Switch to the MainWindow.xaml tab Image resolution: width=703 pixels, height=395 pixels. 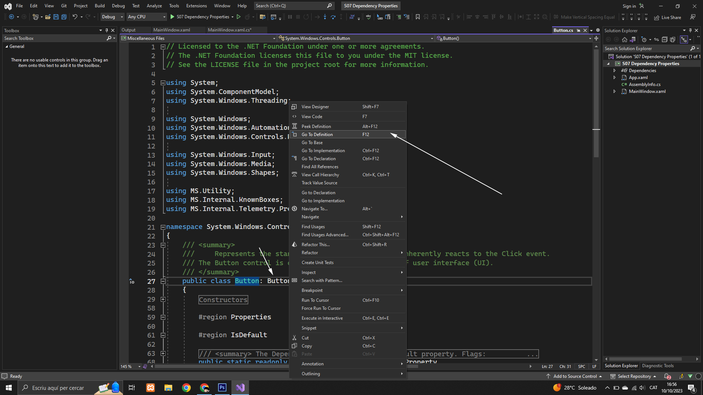(171, 30)
